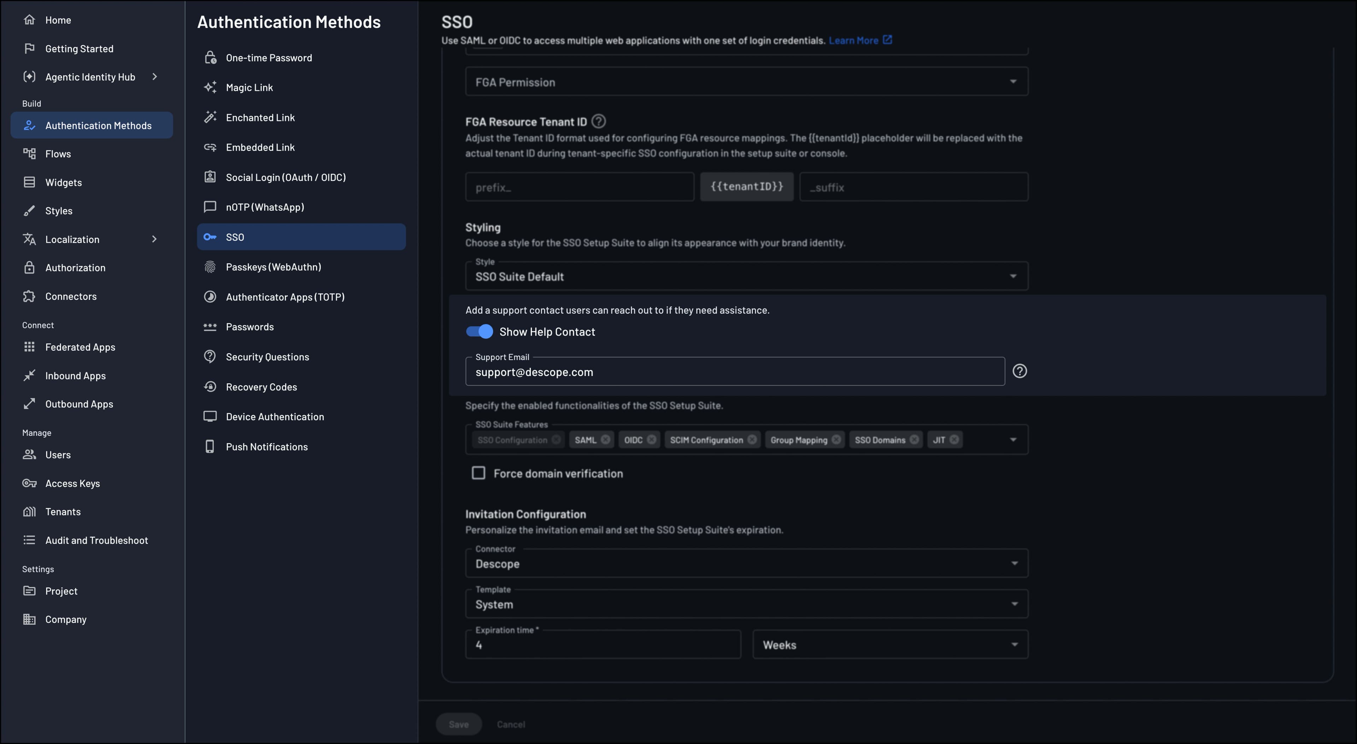
Task: Click the Support Email help icon
Action: click(1020, 371)
